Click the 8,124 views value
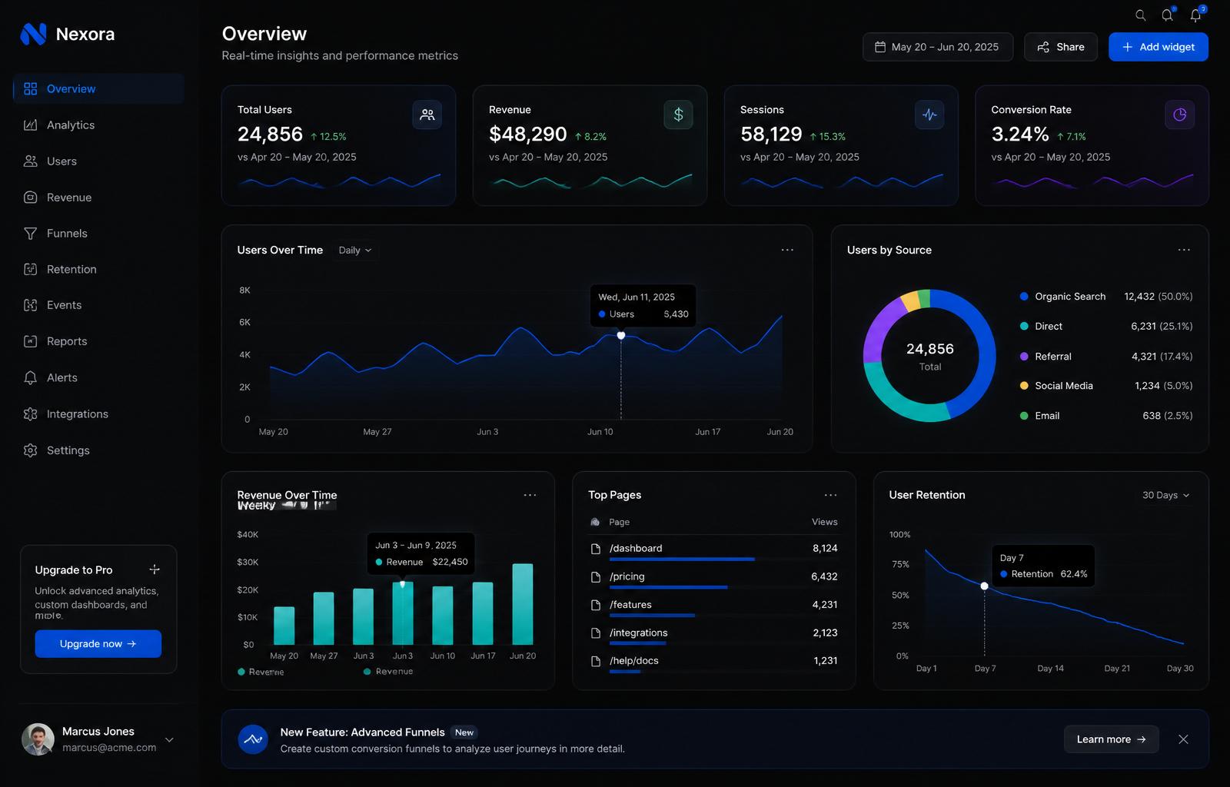 (x=825, y=549)
